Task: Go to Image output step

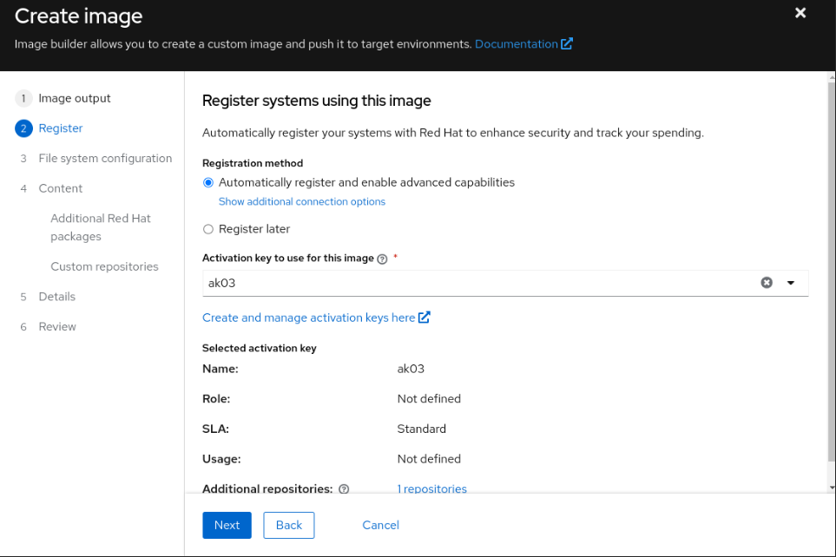Action: [75, 99]
